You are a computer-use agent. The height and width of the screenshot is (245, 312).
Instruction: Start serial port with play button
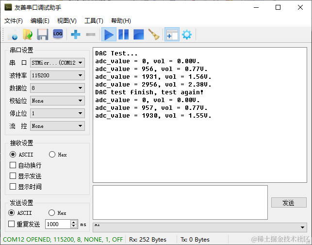(x=109, y=35)
